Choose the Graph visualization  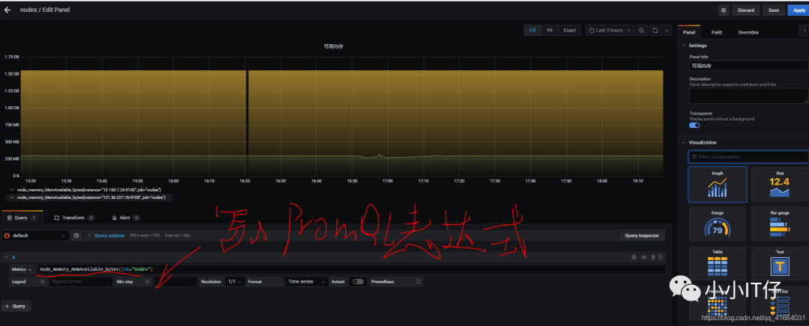[x=717, y=185]
